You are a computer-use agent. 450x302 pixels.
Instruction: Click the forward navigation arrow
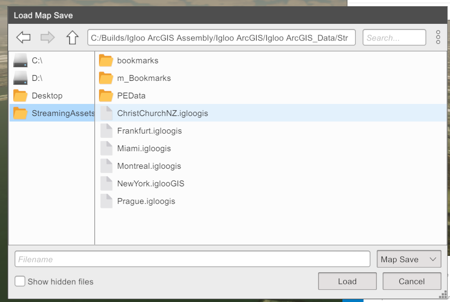(48, 38)
